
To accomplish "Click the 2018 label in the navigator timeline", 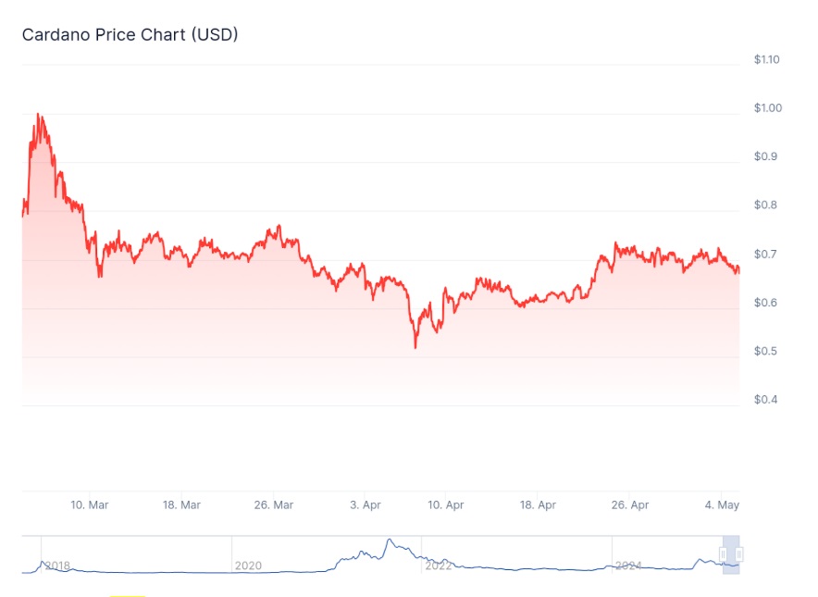I will [x=57, y=566].
